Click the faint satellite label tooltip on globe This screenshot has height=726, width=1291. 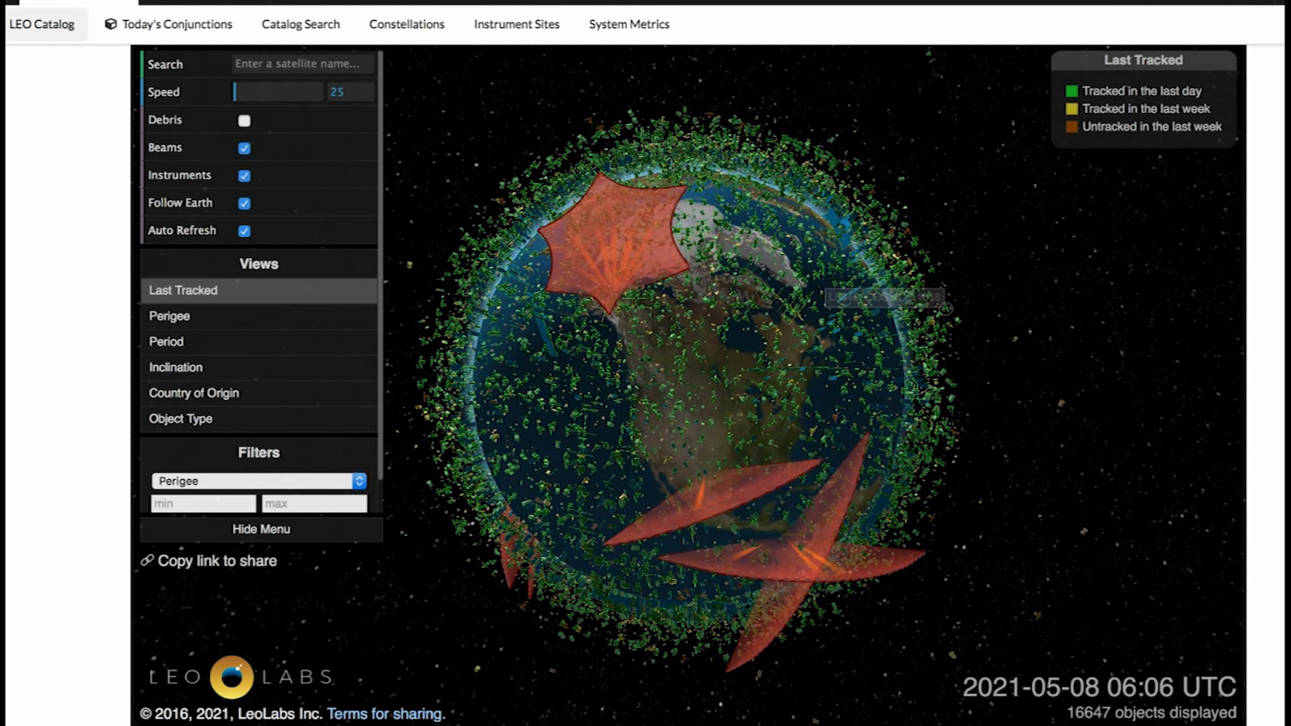pyautogui.click(x=884, y=297)
